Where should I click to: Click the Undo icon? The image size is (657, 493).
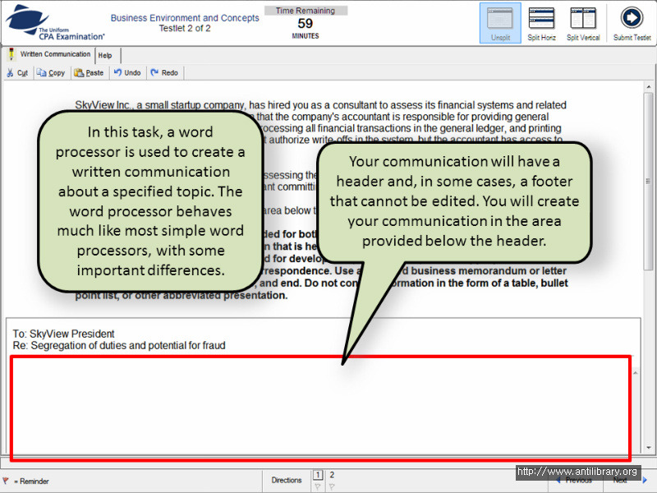pyautogui.click(x=117, y=72)
